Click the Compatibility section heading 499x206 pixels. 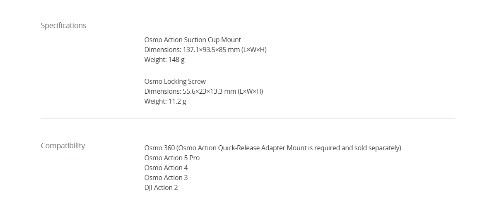point(63,146)
